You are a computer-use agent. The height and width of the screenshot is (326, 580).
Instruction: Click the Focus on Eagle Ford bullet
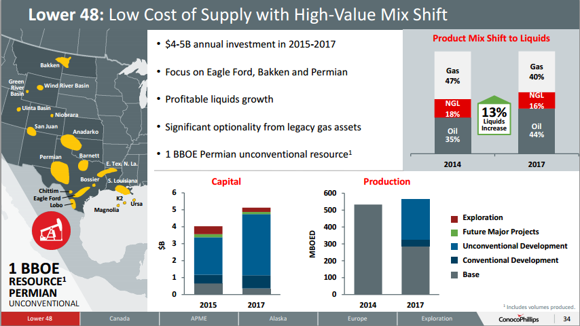click(x=256, y=72)
